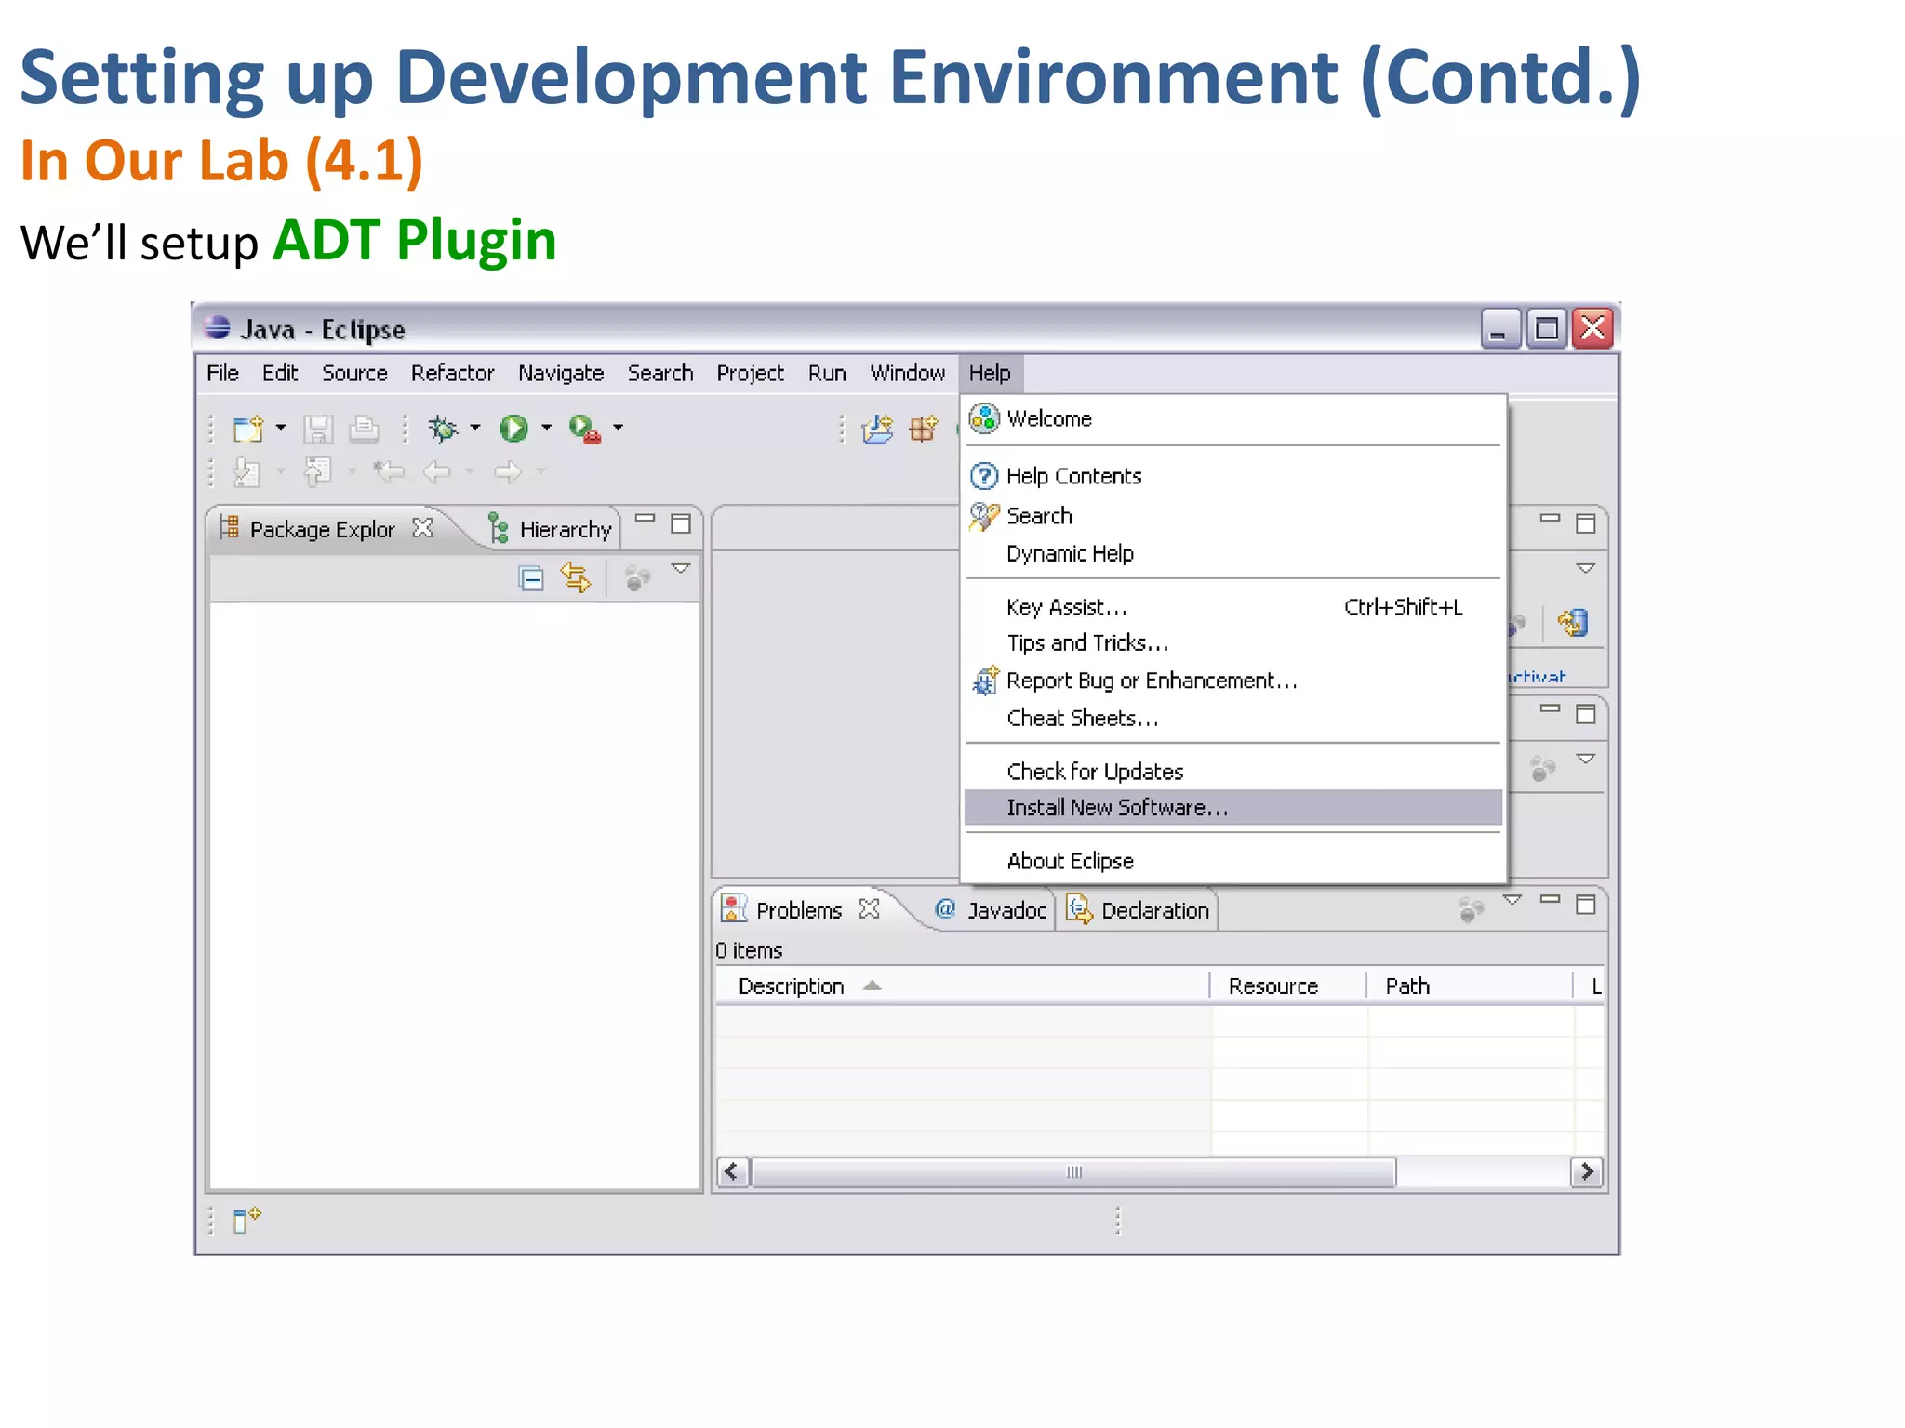Expand the Debug dropdown arrow

coord(475,429)
